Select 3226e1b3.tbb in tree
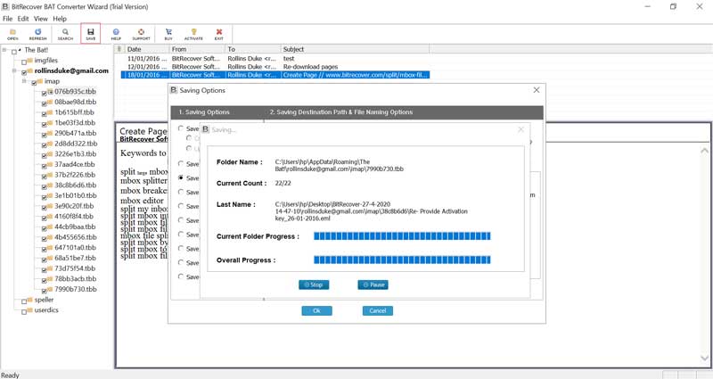This screenshot has width=713, height=379. click(76, 153)
